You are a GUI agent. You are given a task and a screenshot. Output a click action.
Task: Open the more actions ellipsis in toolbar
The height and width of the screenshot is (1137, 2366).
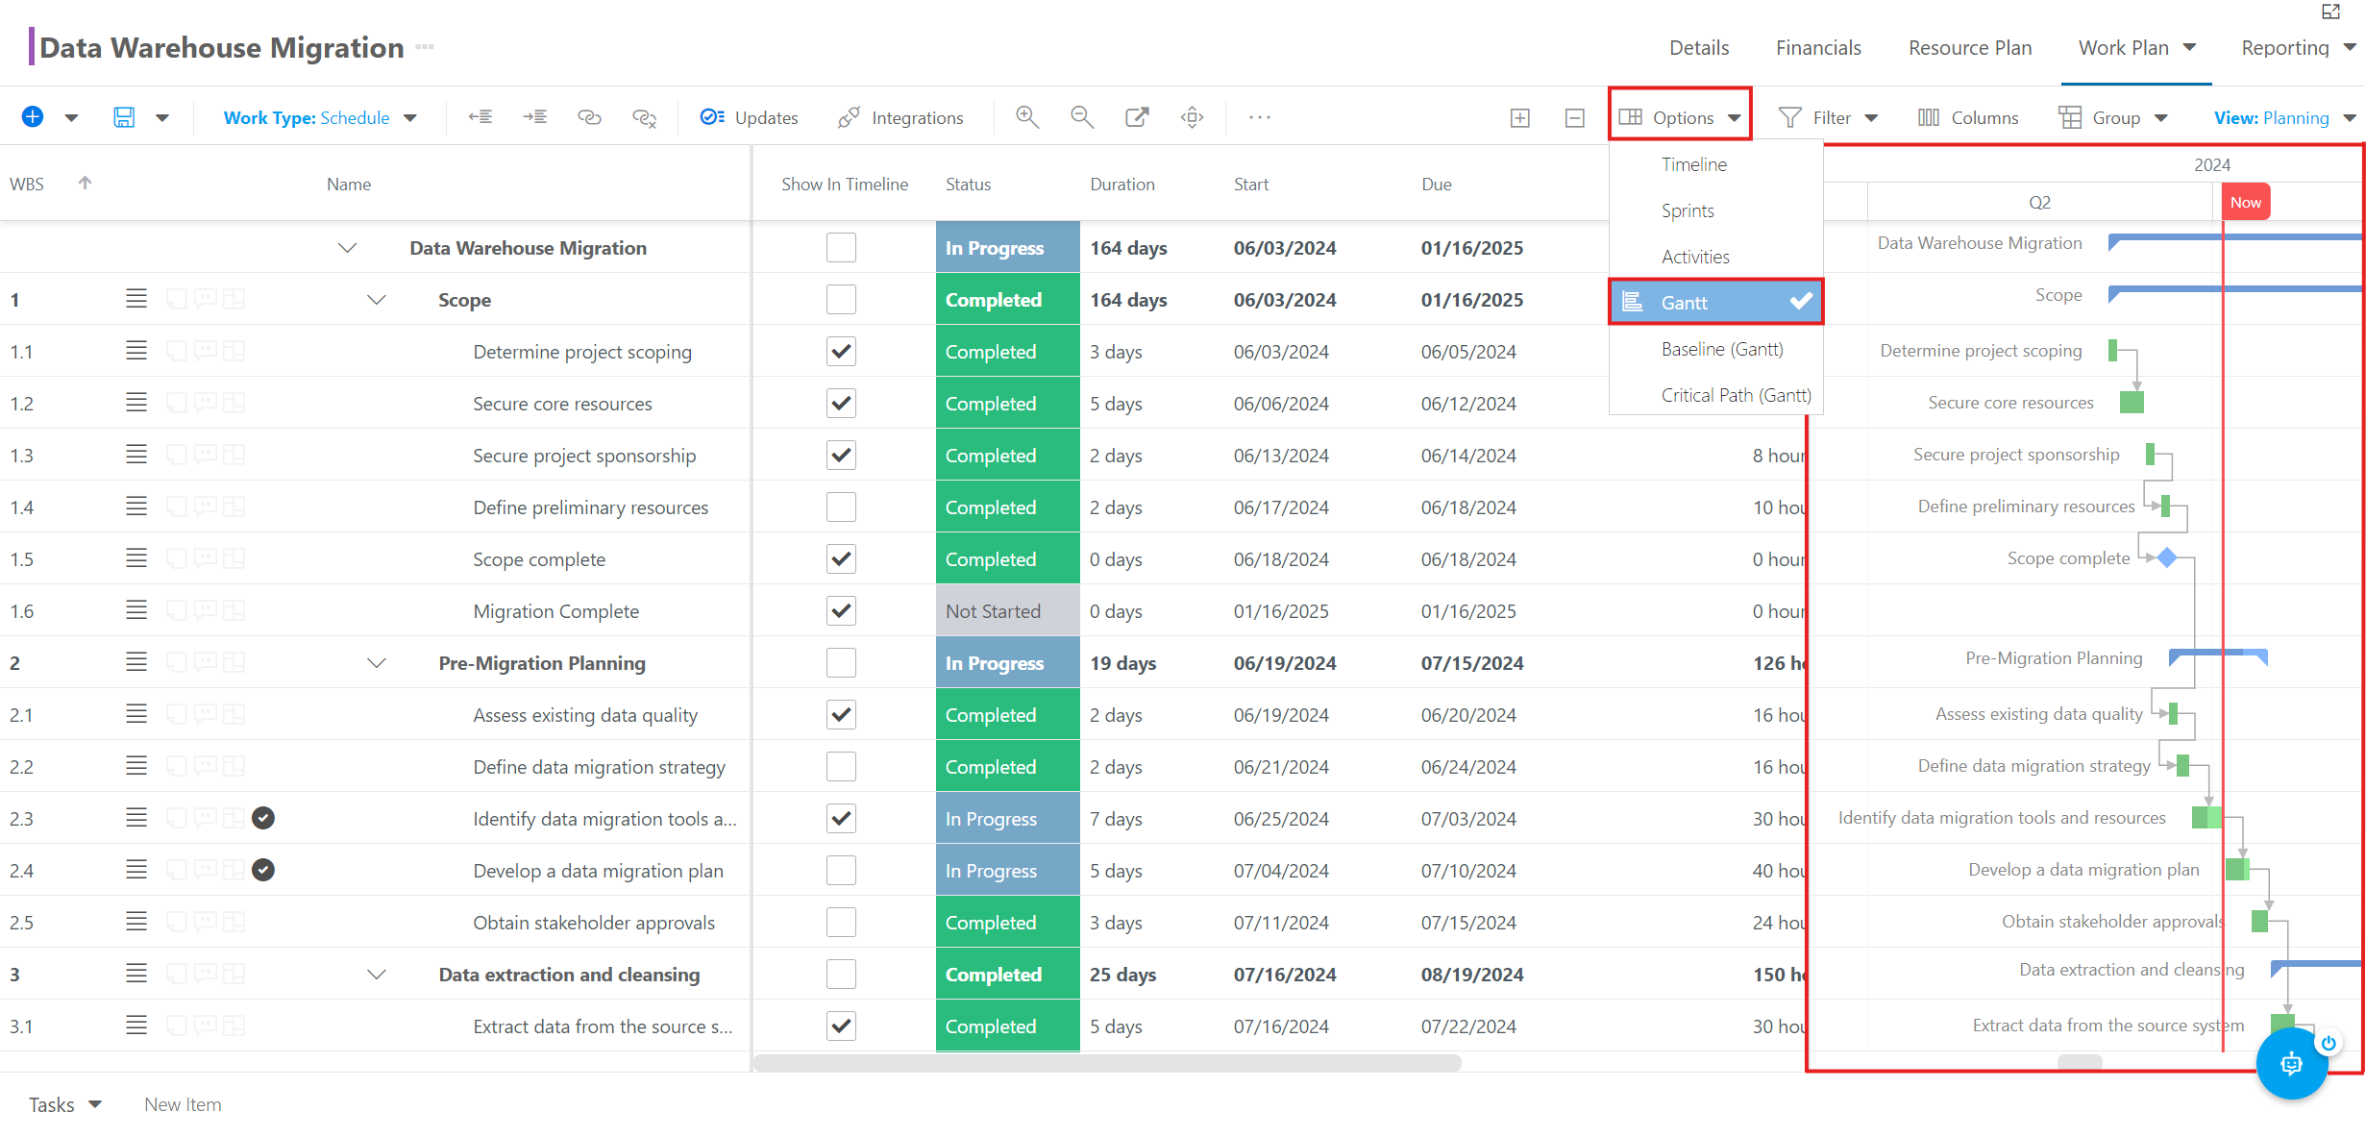click(x=1260, y=117)
